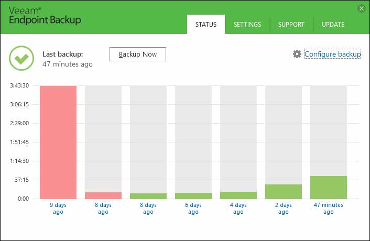Click the Veeam Endpoint Backup logo
Image resolution: width=370 pixels, height=241 pixels.
[45, 16]
